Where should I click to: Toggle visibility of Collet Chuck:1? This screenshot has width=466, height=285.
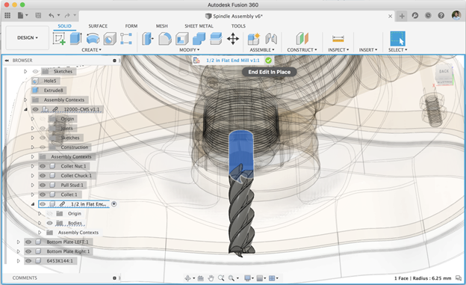[43, 176]
